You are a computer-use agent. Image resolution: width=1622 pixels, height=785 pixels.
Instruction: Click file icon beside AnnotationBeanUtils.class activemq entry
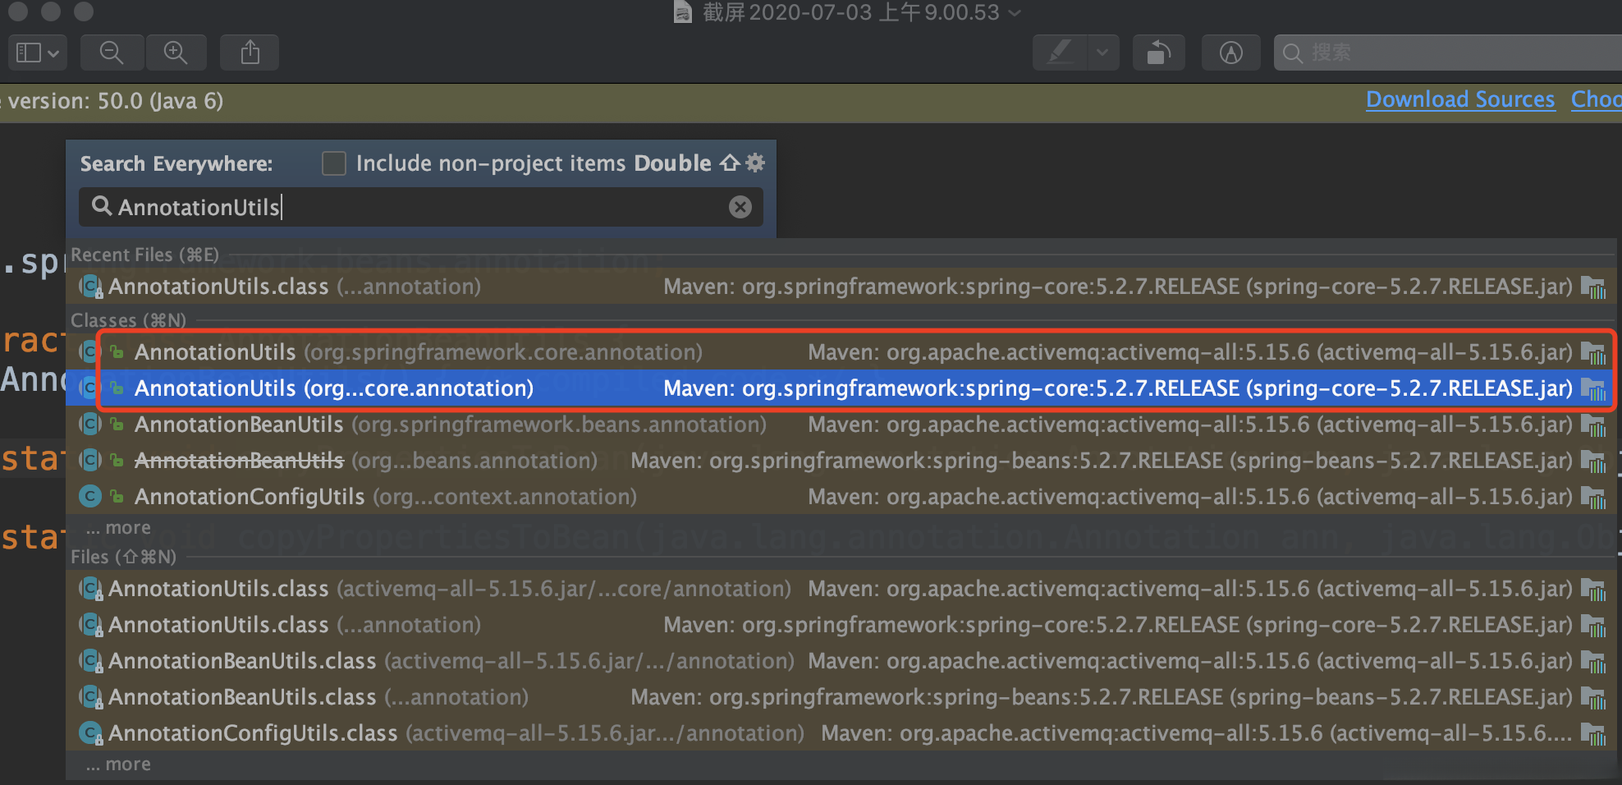click(x=90, y=660)
